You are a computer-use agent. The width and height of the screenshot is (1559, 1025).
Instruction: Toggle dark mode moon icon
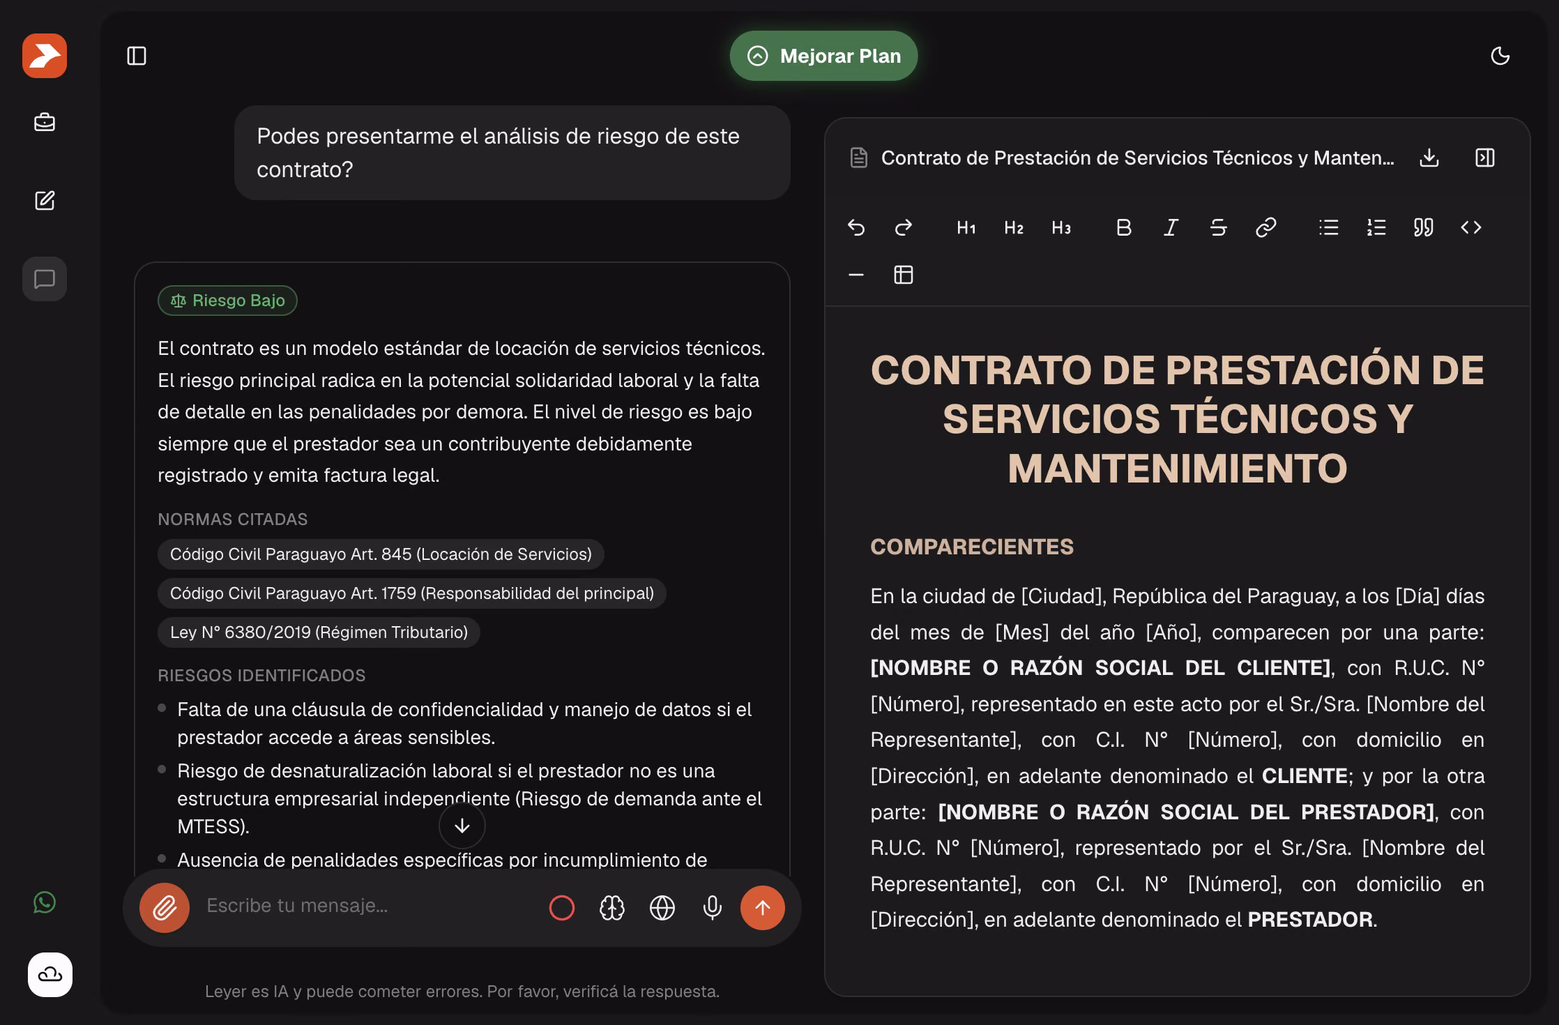point(1500,56)
